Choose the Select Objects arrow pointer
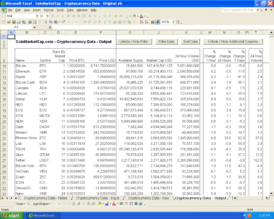The height and width of the screenshot is (219, 274). 29,204
